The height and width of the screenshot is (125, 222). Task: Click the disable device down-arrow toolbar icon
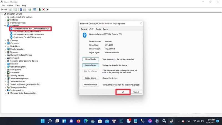(x=47, y=9)
